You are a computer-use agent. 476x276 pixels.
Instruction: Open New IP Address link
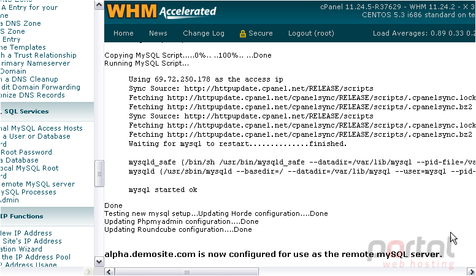(26, 233)
